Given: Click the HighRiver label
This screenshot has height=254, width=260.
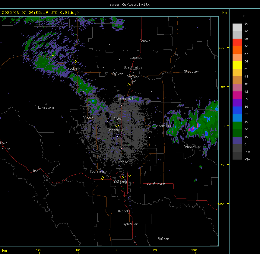Looking at the screenshot, I should click(x=130, y=224).
